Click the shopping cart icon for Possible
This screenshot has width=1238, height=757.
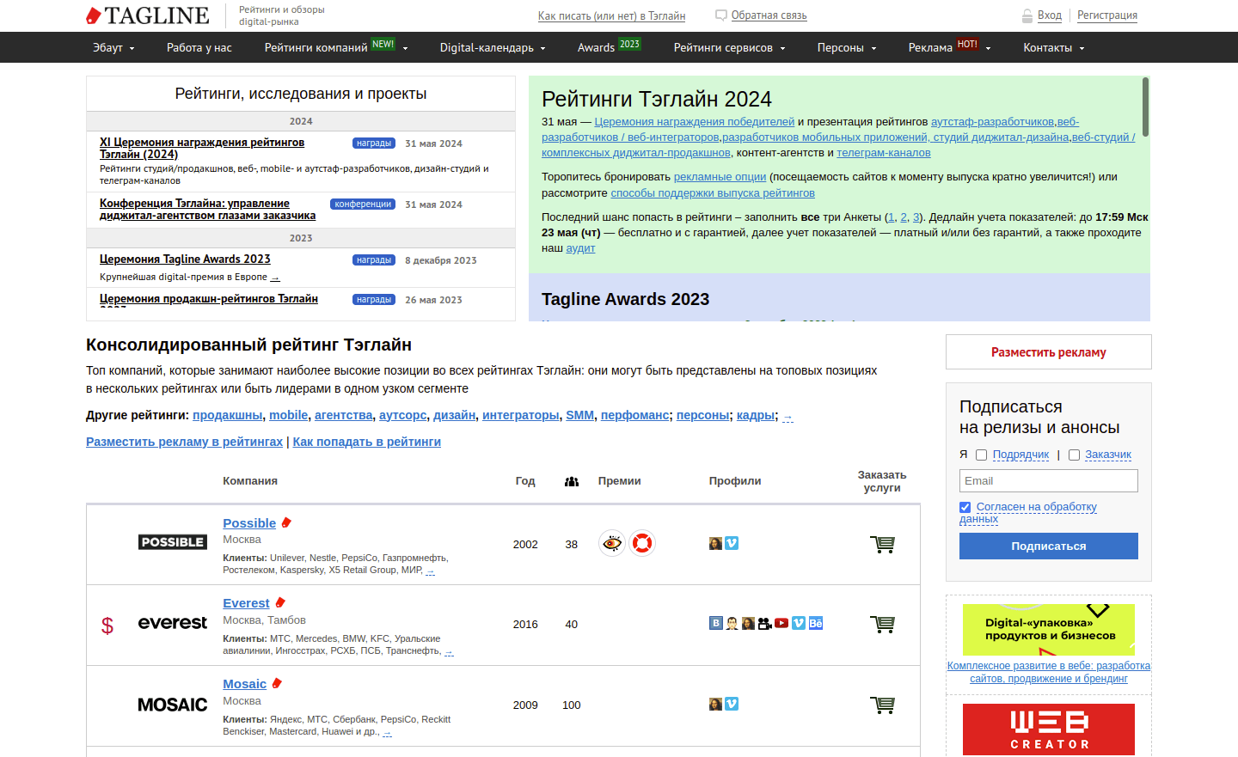coord(882,544)
